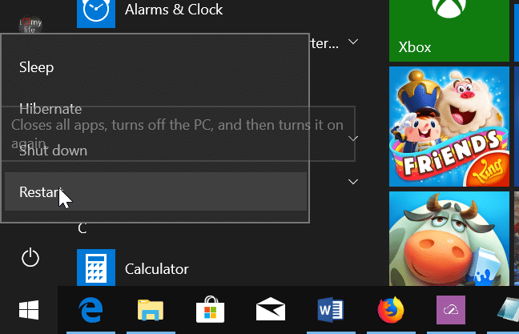The width and height of the screenshot is (519, 334).
Task: Open File Explorer from the taskbar
Action: [x=150, y=309]
